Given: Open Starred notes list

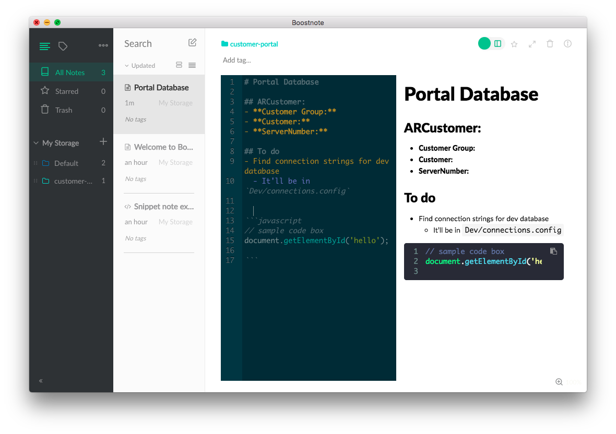Looking at the screenshot, I should point(71,91).
